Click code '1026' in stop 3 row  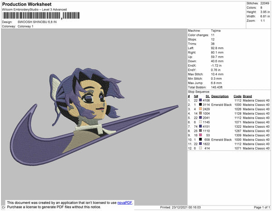click(x=238, y=109)
